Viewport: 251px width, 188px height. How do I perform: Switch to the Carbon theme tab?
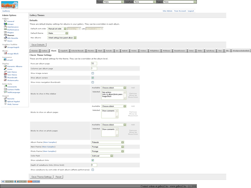click(44, 51)
